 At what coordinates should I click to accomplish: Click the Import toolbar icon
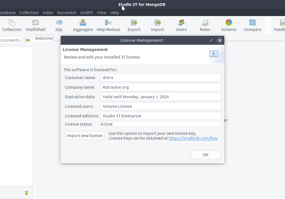(x=157, y=25)
